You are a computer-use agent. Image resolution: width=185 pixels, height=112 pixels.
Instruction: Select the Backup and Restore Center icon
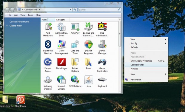(89, 29)
